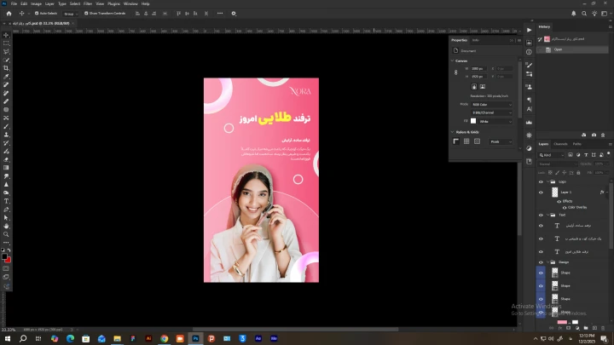614x345 pixels.
Task: Select the Zoom tool
Action: 7,234
